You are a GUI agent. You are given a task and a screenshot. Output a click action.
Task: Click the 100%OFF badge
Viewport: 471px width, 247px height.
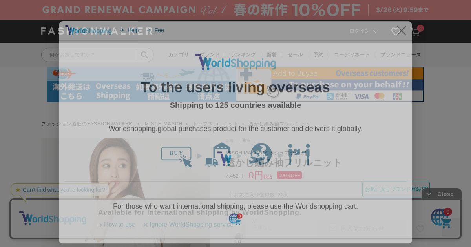[x=289, y=175]
